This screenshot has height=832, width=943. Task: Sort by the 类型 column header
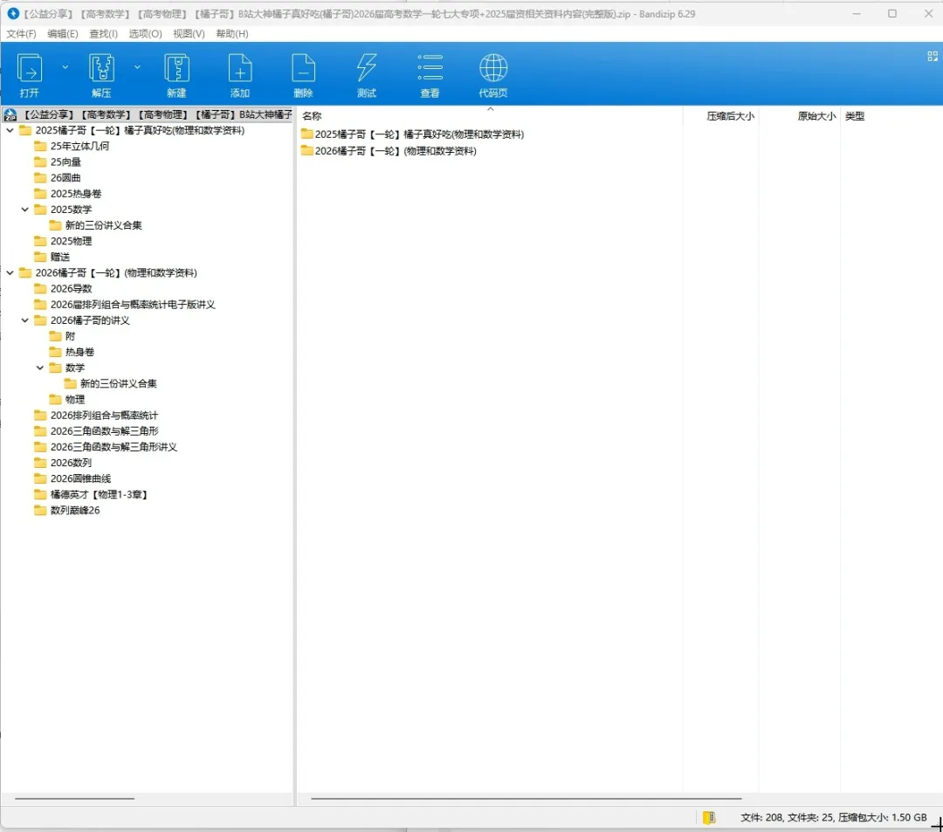click(855, 116)
